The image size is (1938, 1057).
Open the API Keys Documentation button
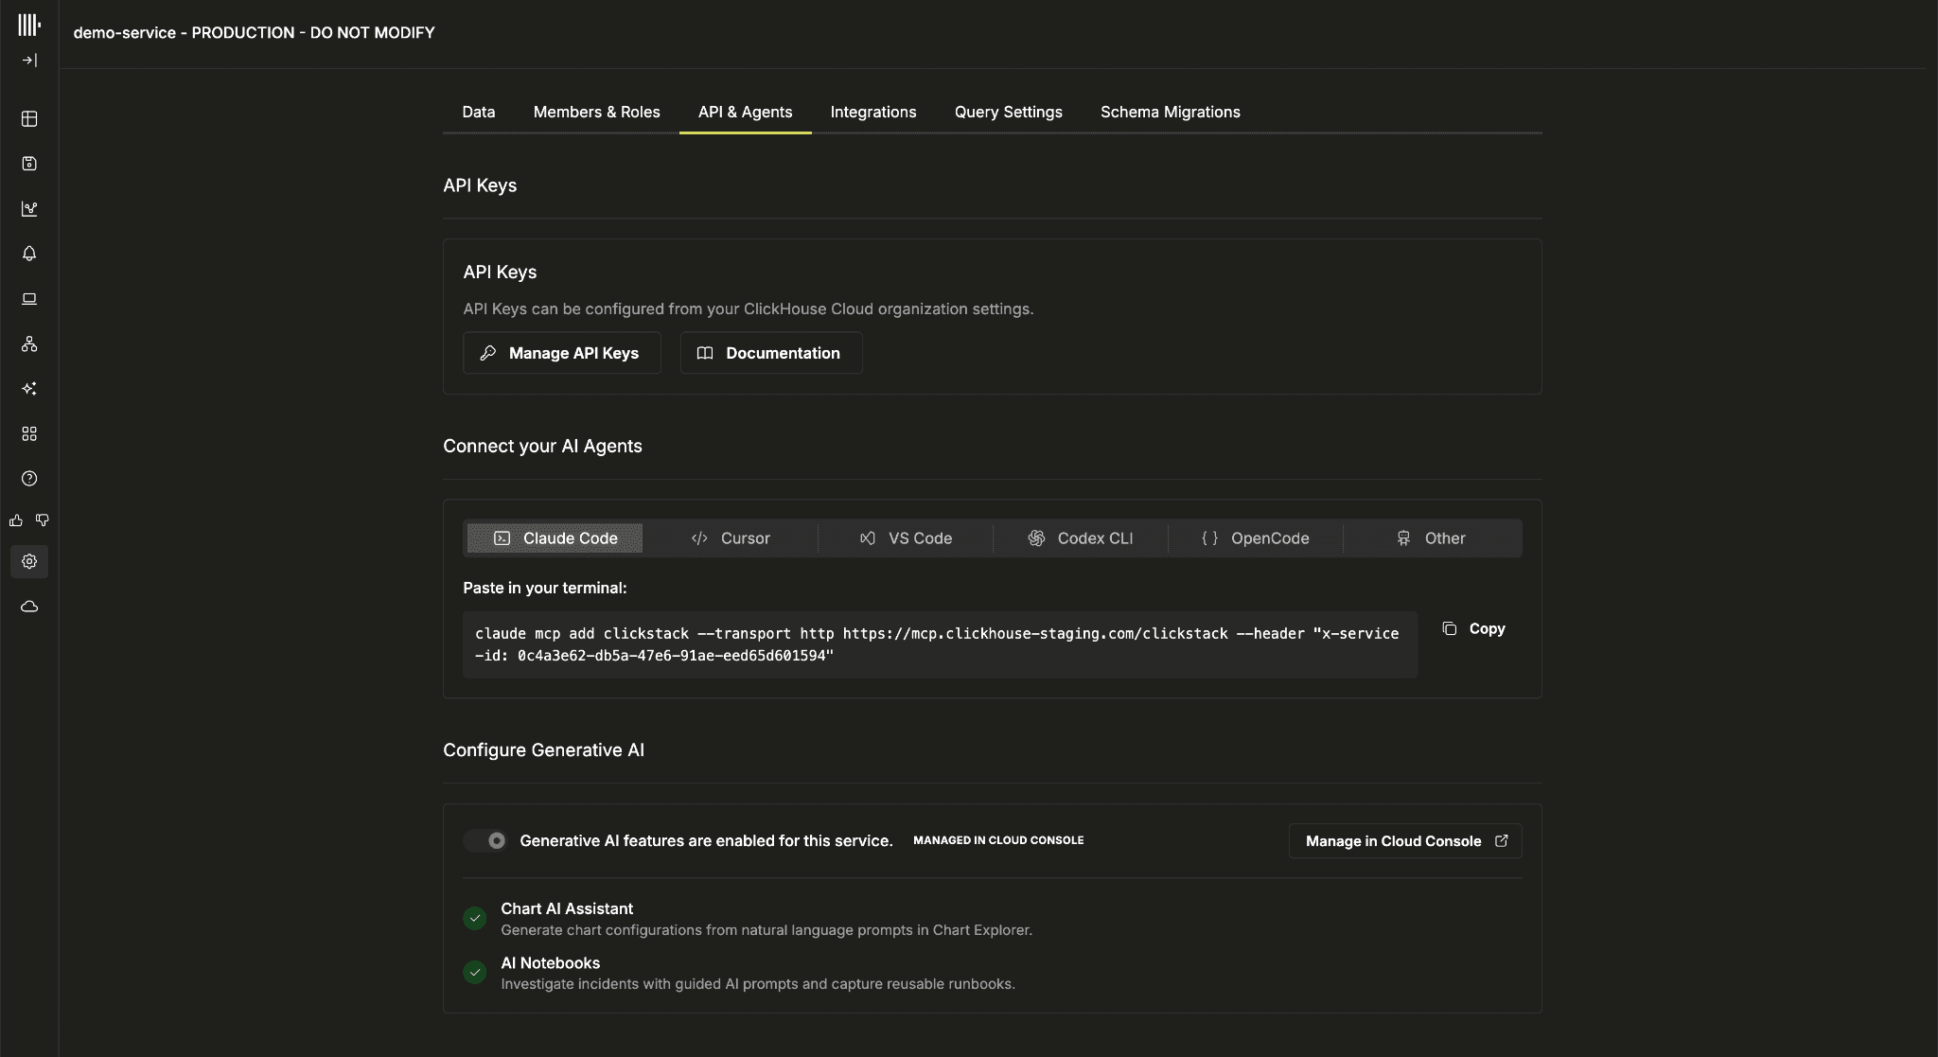[771, 353]
